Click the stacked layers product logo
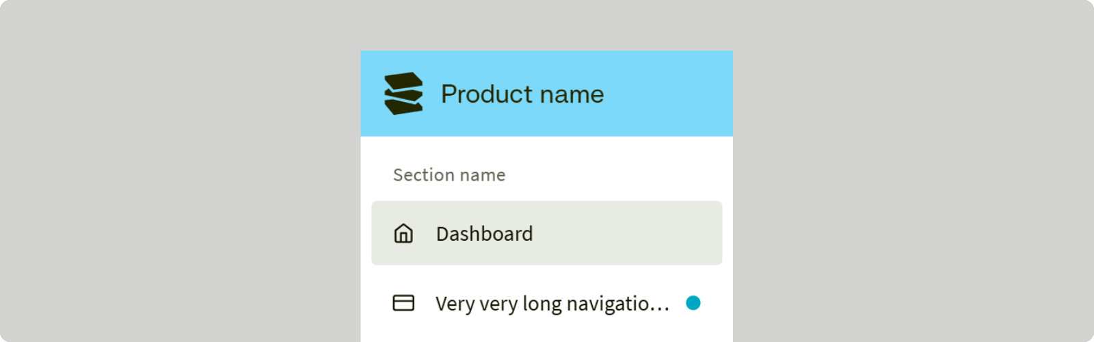The image size is (1094, 342). coord(403,94)
